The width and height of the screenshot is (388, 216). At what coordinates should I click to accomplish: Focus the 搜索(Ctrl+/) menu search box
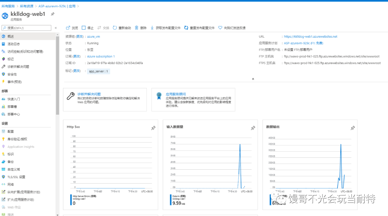click(27, 28)
